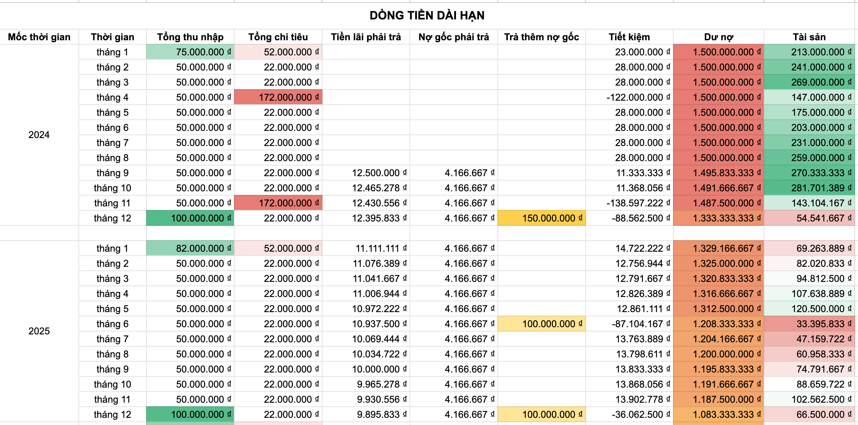Select interest cell 11.111.111 ₫

[366, 248]
